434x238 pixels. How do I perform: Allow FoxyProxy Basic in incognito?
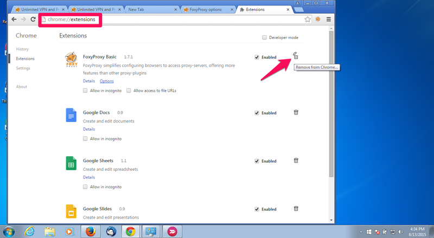(85, 91)
